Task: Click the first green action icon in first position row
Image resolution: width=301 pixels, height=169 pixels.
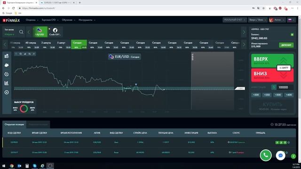Action: (x=277, y=142)
